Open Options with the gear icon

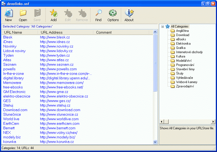pos(113,13)
